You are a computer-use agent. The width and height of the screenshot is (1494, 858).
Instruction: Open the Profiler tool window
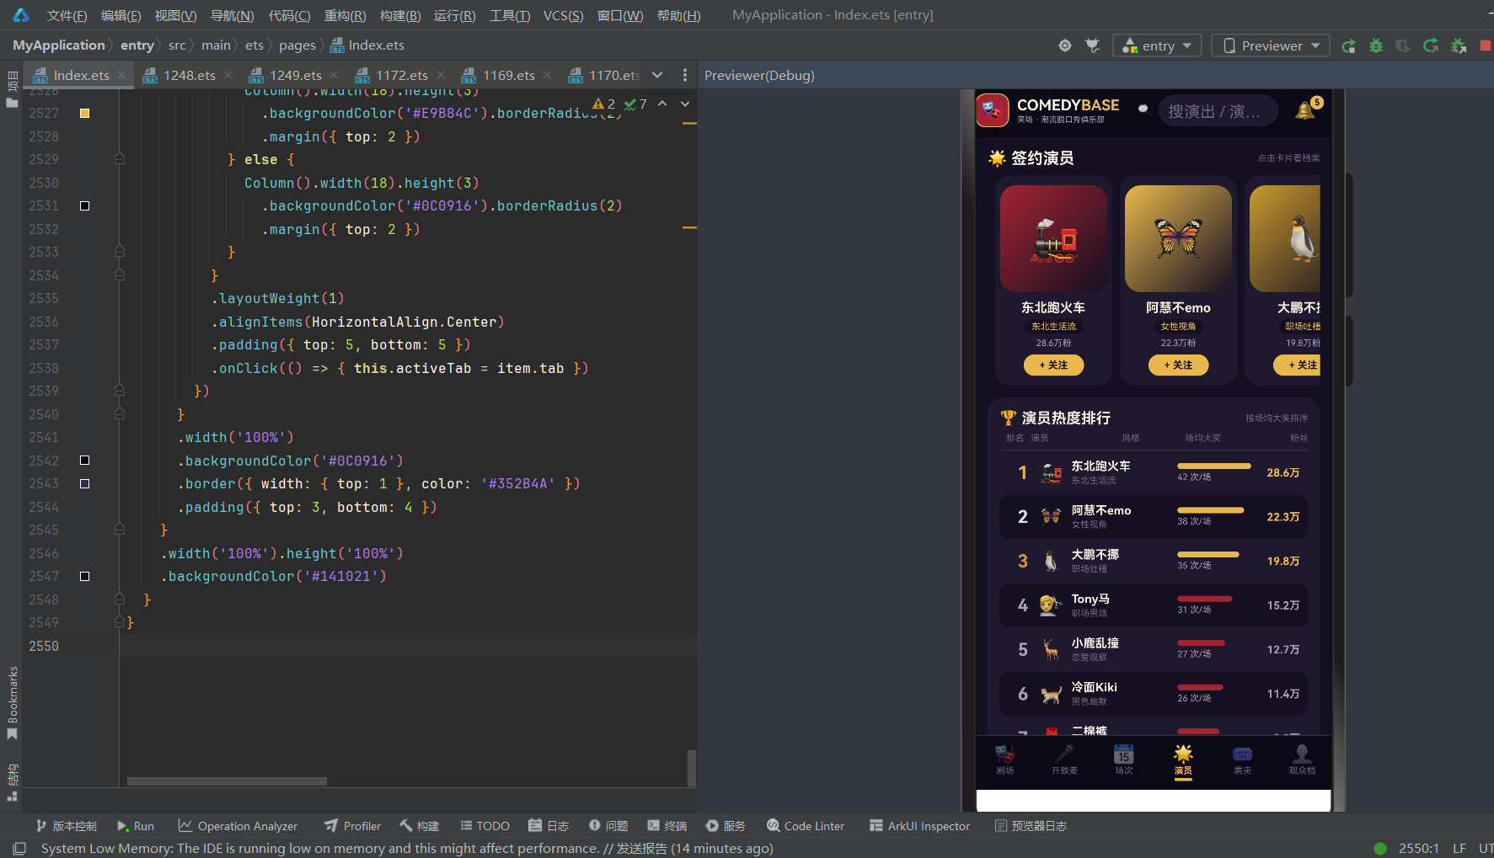click(x=353, y=826)
